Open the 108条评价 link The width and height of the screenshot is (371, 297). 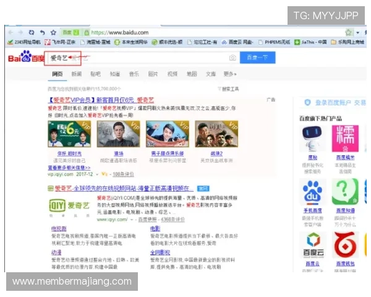pyautogui.click(x=123, y=174)
